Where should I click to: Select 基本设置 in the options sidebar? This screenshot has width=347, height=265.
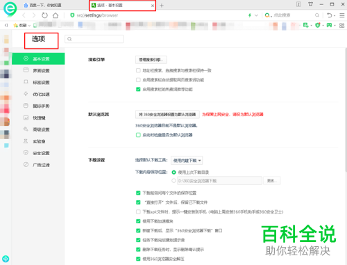coord(38,58)
